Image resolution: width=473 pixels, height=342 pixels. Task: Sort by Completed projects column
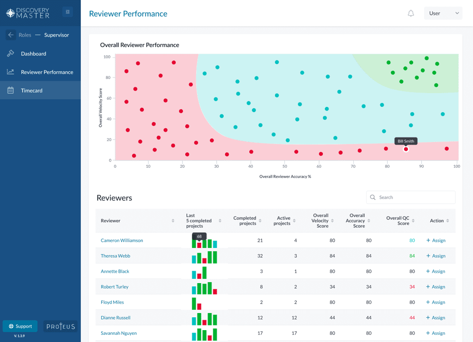[261, 221]
